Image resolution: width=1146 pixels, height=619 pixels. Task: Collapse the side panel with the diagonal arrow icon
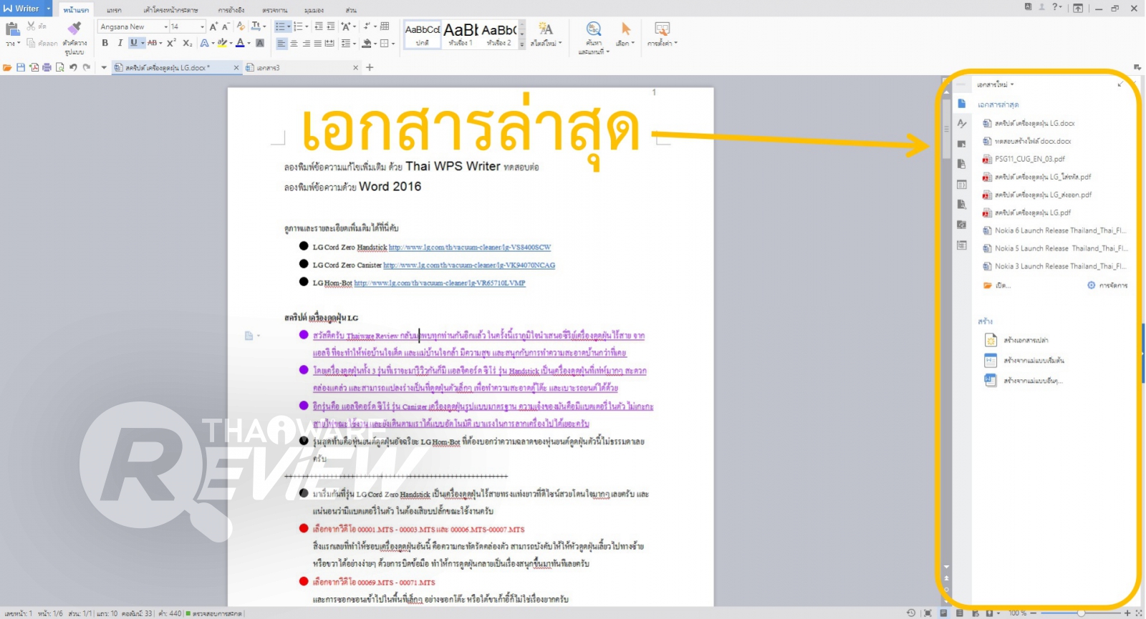pos(1120,84)
